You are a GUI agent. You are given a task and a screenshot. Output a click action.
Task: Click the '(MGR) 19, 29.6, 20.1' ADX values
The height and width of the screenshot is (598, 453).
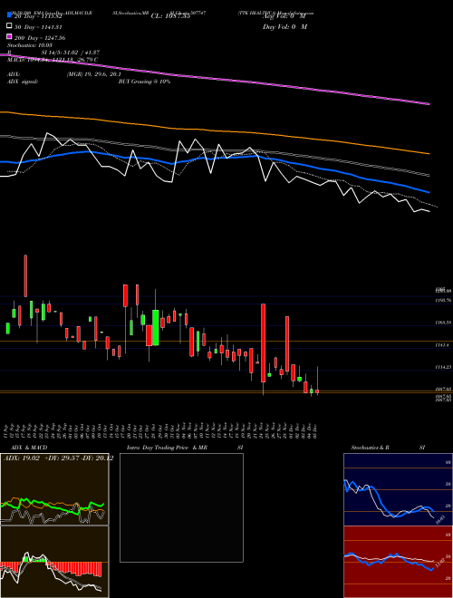(94, 74)
